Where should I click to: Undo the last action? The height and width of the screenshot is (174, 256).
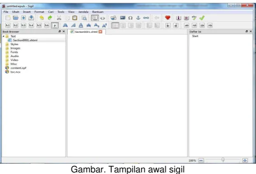(42, 18)
